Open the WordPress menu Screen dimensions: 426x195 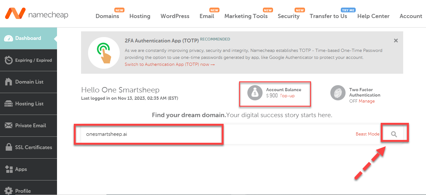(175, 16)
